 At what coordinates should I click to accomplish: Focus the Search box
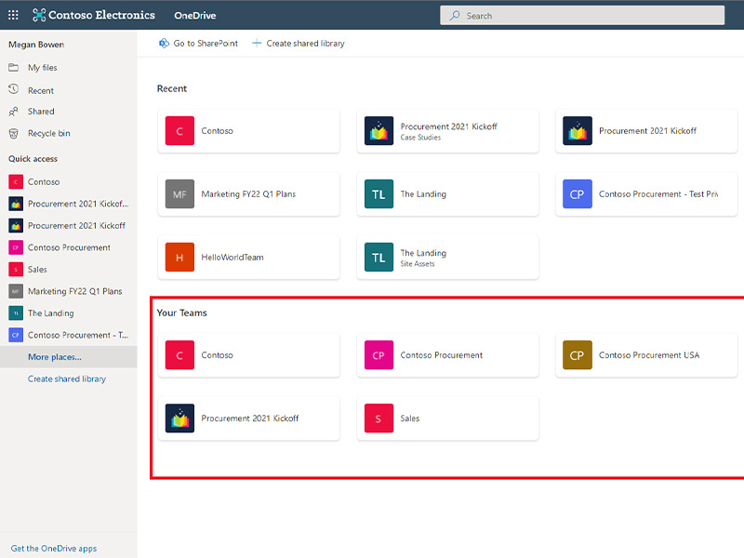(582, 16)
